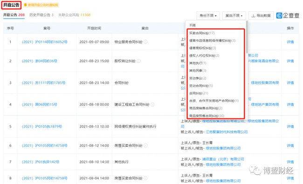Click the 导出数据 export button
This screenshot has height=184, width=303.
pyautogui.click(x=261, y=16)
